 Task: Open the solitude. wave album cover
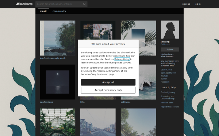tap(147, 82)
